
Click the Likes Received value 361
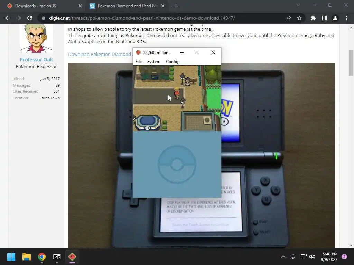coord(56,91)
